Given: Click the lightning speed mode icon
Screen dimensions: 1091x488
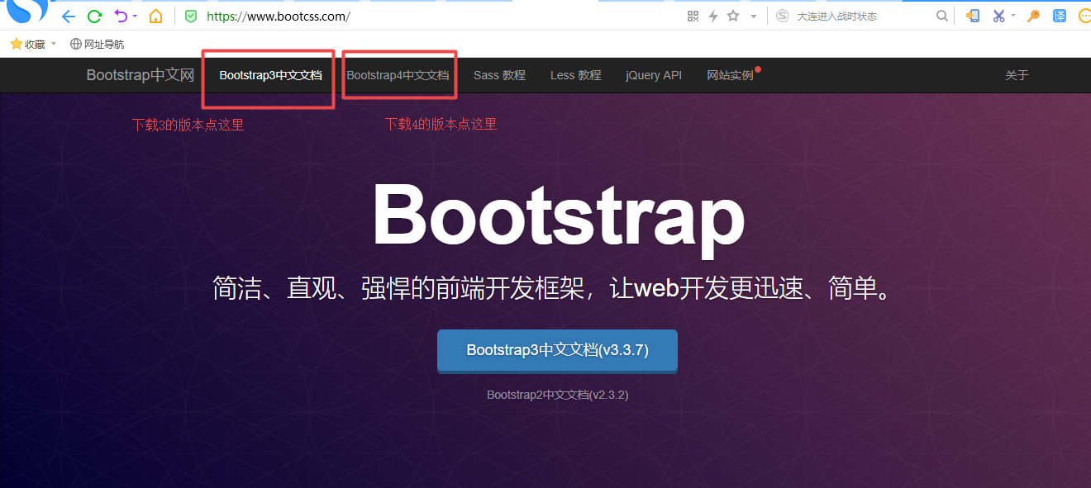Looking at the screenshot, I should click(713, 17).
